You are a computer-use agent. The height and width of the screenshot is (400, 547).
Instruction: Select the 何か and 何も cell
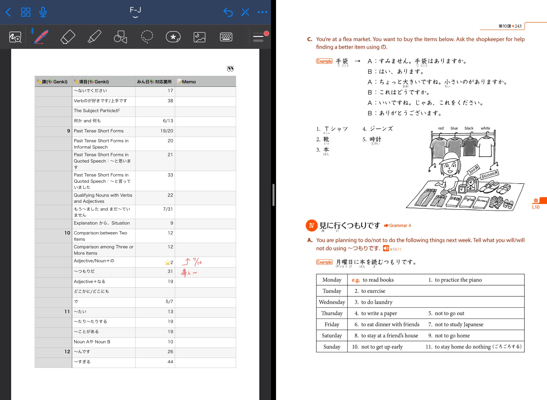[104, 122]
